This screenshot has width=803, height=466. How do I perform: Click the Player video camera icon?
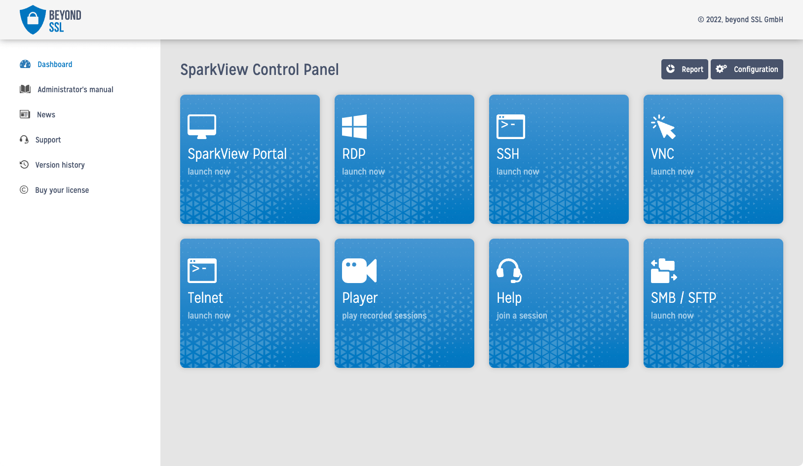click(359, 271)
